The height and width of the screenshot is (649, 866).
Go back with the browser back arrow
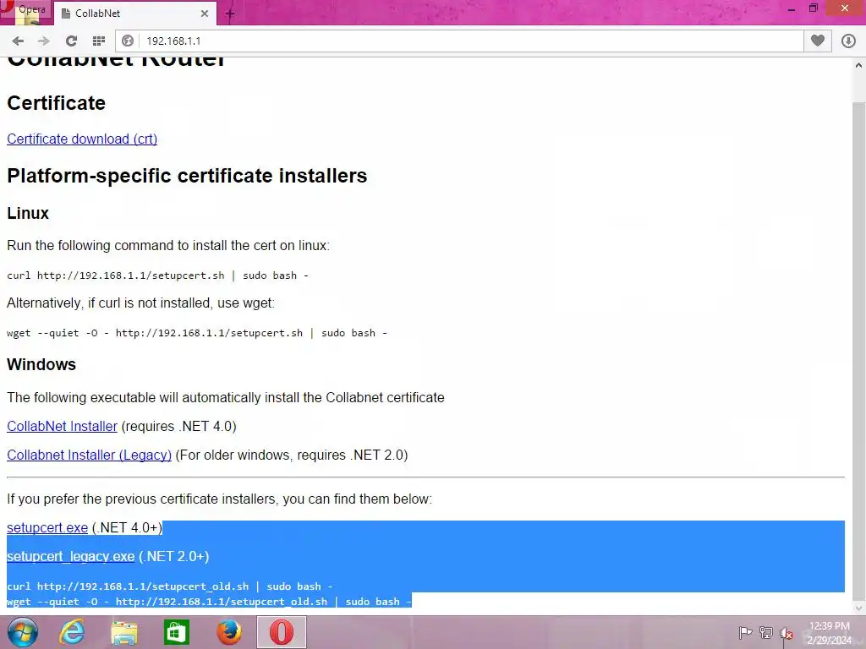[x=18, y=41]
